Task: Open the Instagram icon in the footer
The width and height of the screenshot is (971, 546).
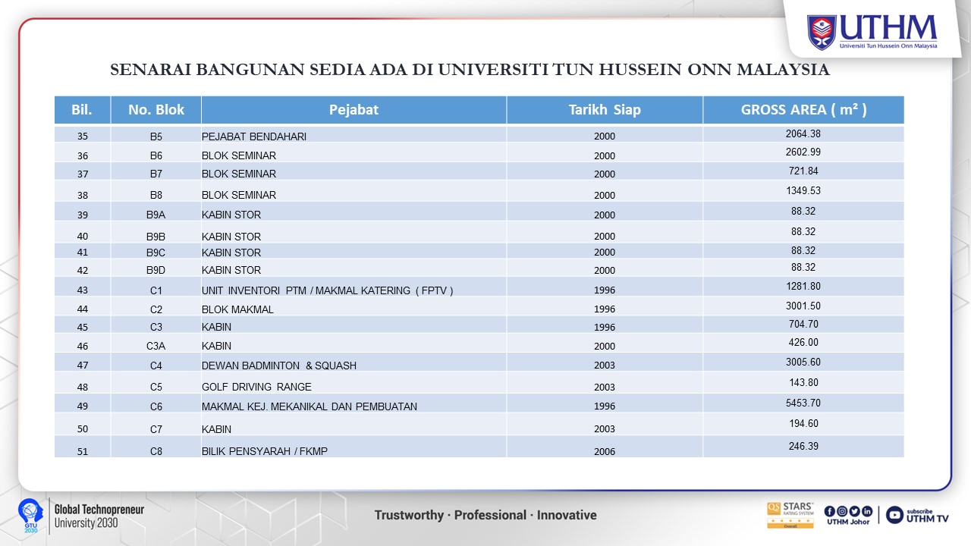Action: point(841,511)
